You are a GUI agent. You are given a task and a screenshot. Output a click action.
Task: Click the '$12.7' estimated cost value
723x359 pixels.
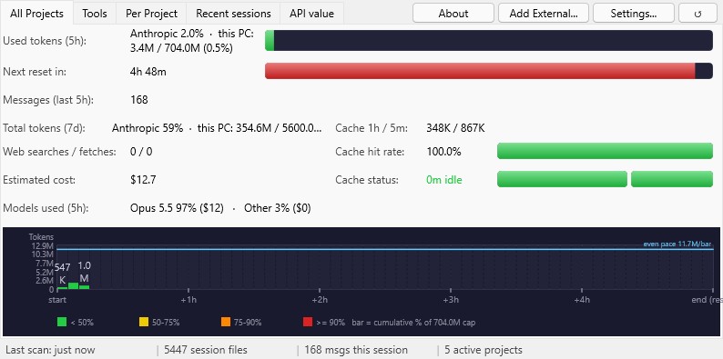point(142,180)
